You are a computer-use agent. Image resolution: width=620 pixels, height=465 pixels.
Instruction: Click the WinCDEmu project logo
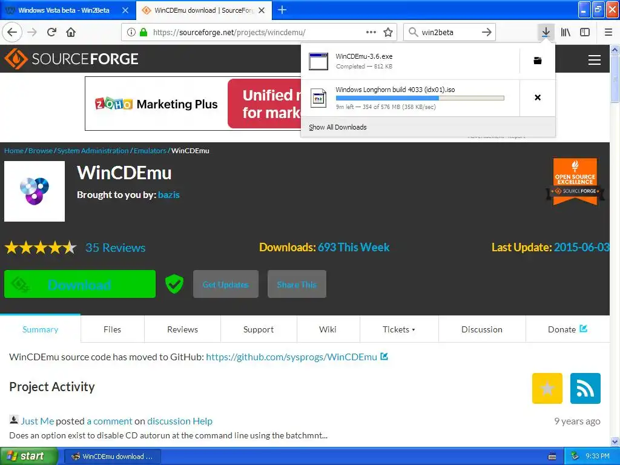[35, 191]
